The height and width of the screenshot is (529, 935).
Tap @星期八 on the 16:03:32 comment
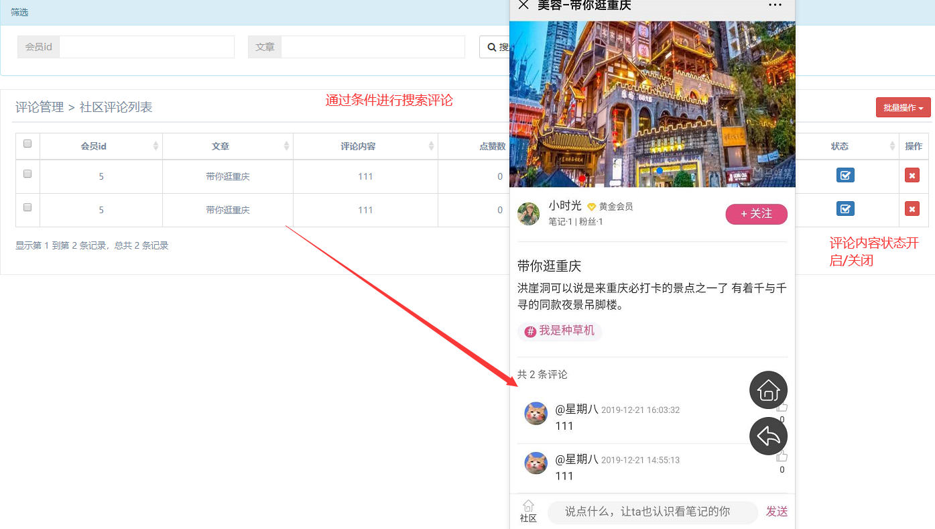(x=576, y=409)
